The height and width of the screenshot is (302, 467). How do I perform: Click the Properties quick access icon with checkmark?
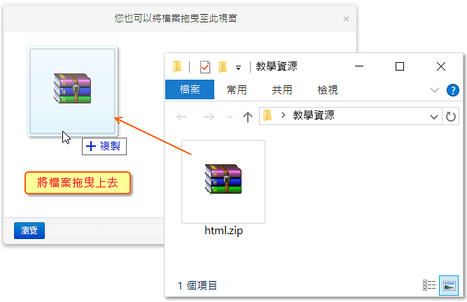pos(205,67)
